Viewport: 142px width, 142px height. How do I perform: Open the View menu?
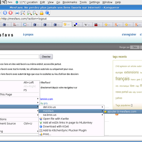pyautogui.click(x=50, y=2)
